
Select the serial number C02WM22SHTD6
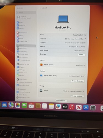point(79,51)
